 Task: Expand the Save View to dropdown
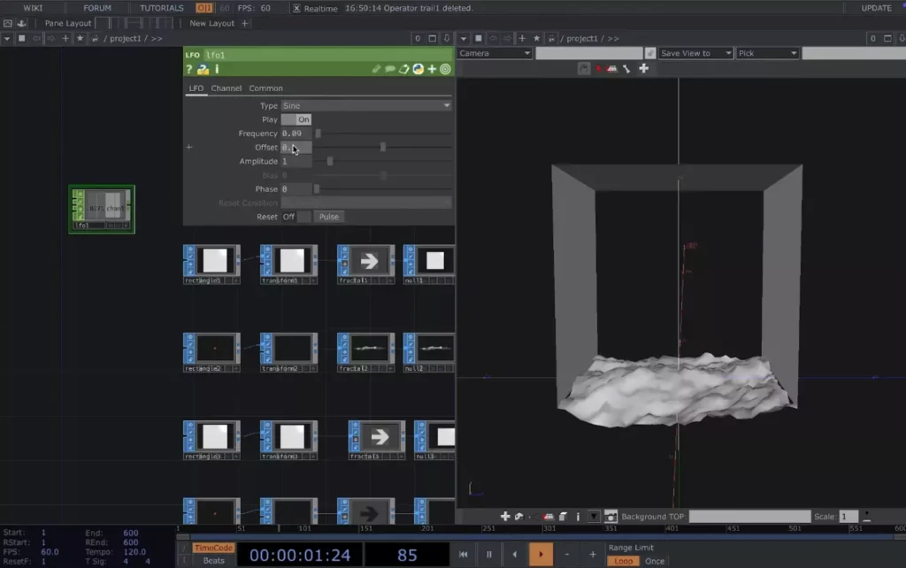click(694, 52)
